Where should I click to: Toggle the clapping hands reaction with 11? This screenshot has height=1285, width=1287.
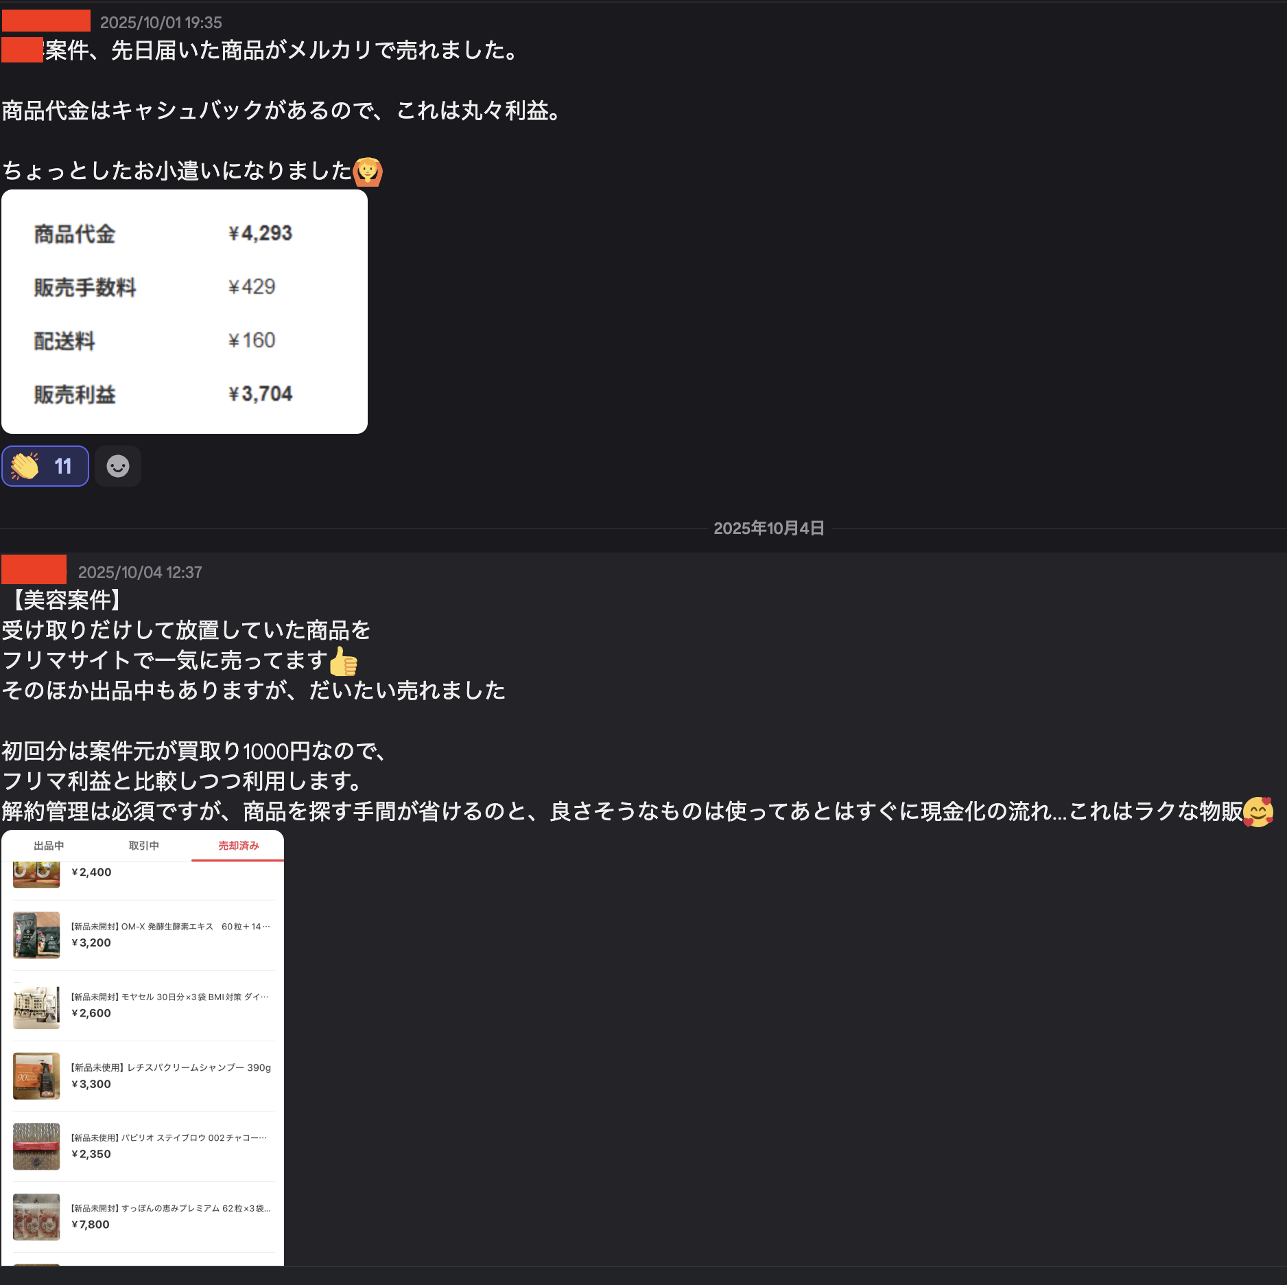coord(45,466)
